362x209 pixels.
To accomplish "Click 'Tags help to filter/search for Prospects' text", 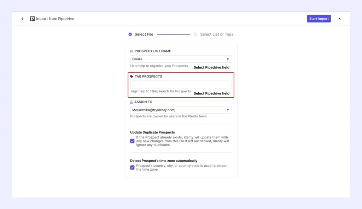I will click(x=160, y=91).
